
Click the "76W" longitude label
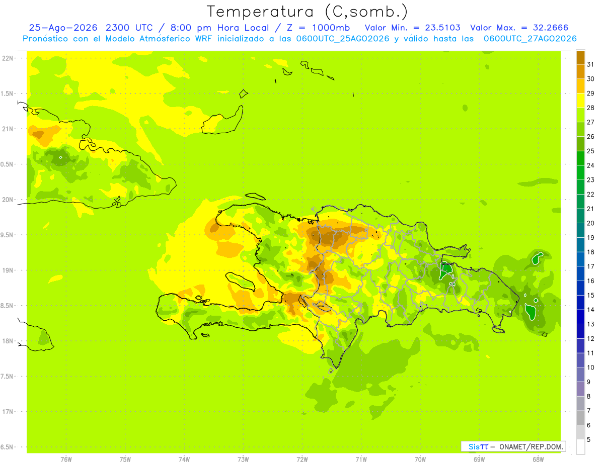click(66, 459)
